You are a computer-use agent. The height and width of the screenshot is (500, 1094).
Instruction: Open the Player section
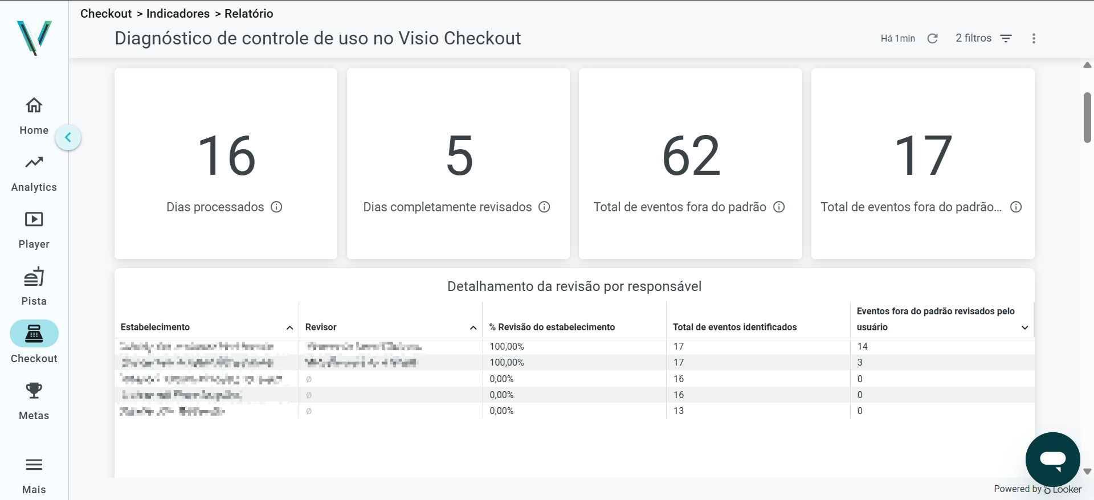click(x=34, y=230)
